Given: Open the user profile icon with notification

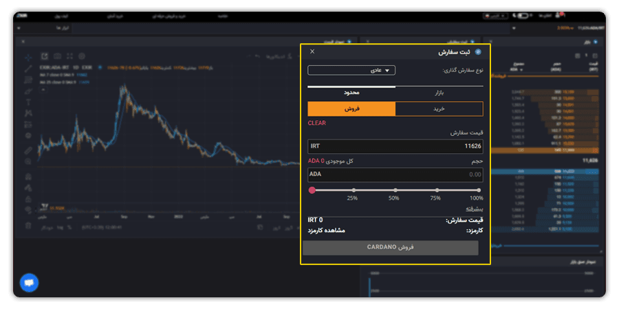Looking at the screenshot, I should 558,15.
